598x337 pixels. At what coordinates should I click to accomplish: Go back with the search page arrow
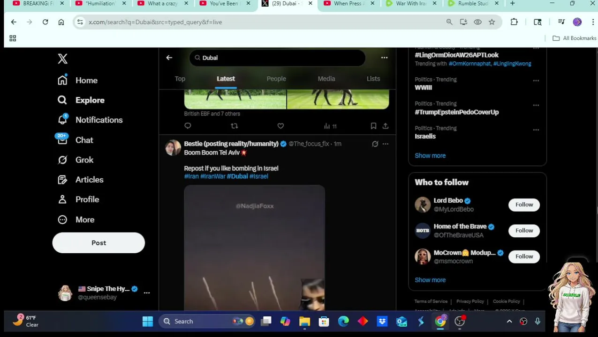point(169,58)
